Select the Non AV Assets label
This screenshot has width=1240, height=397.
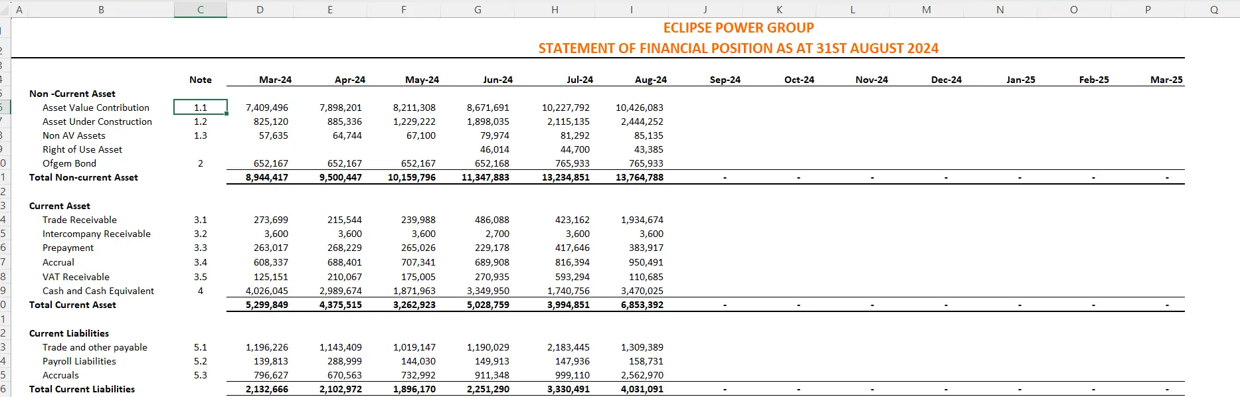(x=74, y=135)
